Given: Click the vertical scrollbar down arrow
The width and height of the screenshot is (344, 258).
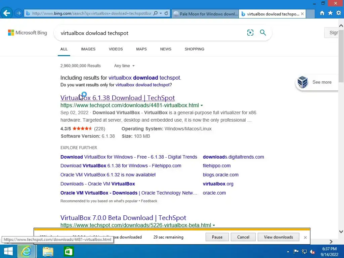Looking at the screenshot, I should click(x=341, y=231).
